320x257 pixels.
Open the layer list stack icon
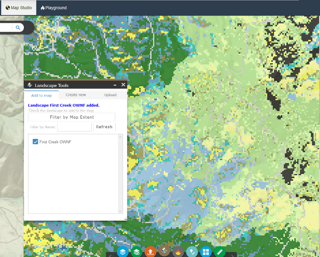[x=122, y=252]
